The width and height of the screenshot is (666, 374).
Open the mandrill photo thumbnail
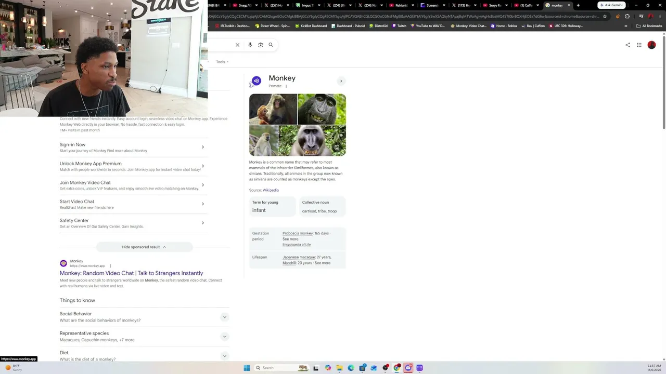312,141
